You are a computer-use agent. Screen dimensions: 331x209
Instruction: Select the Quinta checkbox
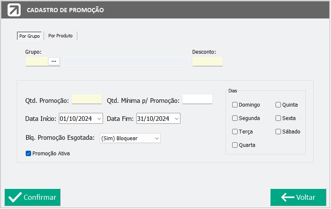click(278, 105)
